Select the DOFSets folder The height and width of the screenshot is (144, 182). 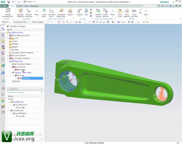pos(15,44)
